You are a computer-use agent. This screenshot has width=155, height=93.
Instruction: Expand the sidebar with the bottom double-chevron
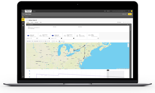[23, 76]
